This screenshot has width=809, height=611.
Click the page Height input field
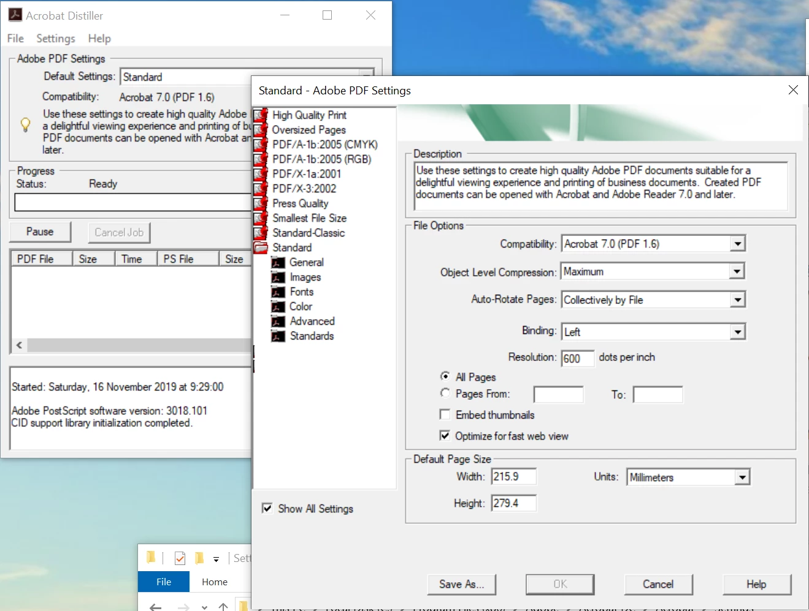514,503
